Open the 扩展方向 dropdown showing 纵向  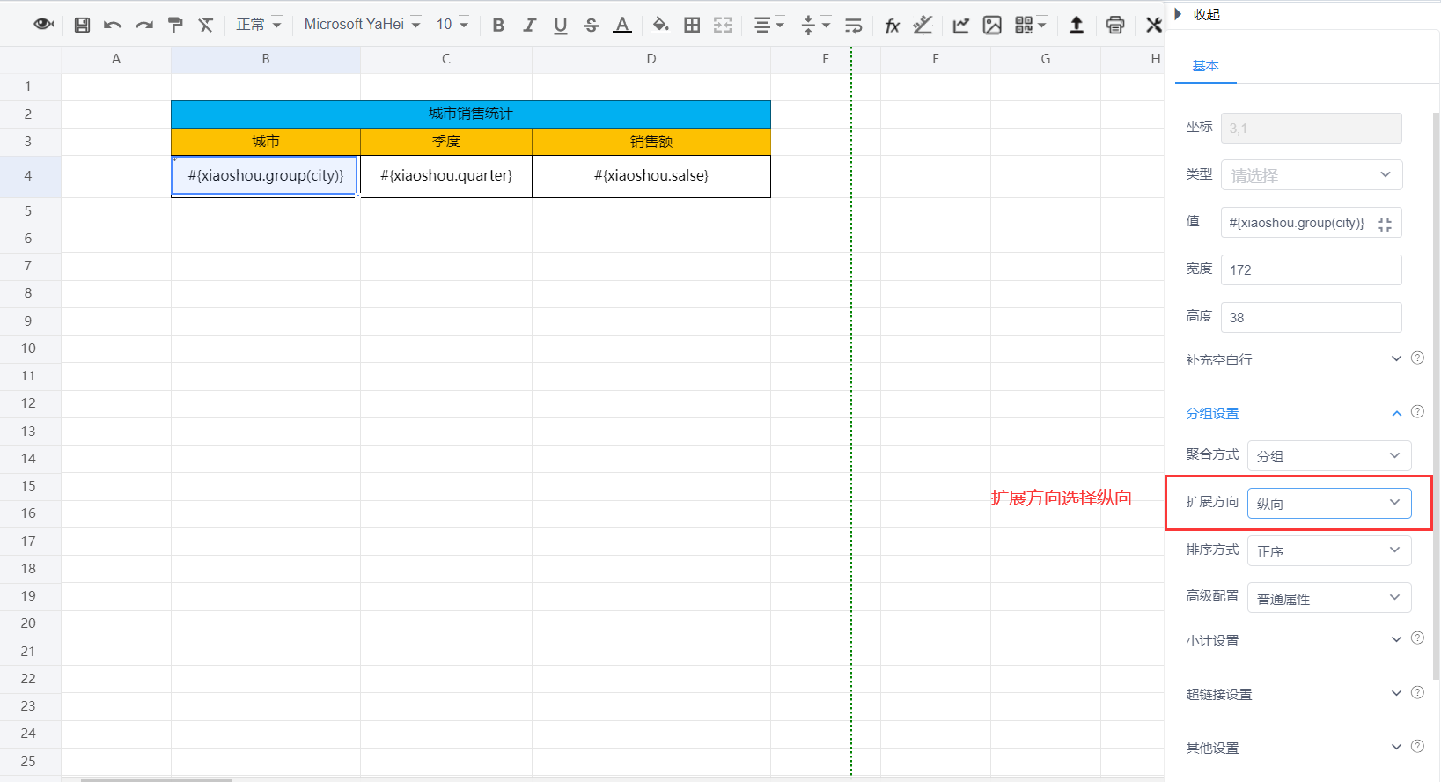click(x=1329, y=503)
